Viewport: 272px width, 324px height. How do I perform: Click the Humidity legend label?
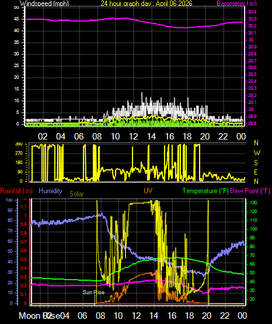point(50,191)
